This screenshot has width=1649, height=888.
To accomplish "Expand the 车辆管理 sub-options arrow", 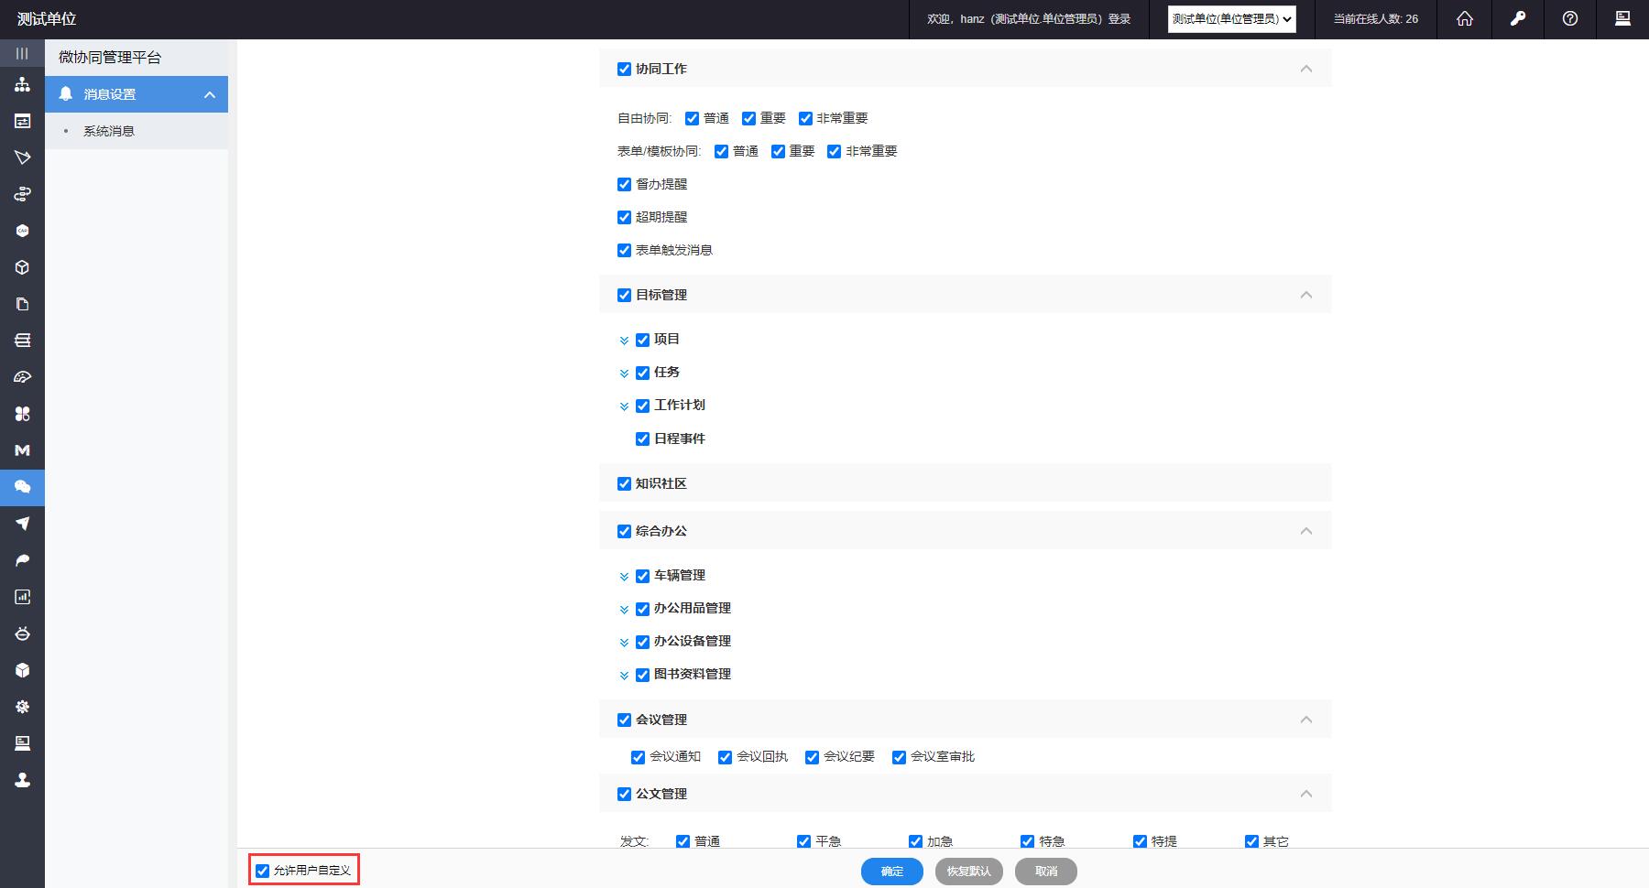I will pos(624,577).
